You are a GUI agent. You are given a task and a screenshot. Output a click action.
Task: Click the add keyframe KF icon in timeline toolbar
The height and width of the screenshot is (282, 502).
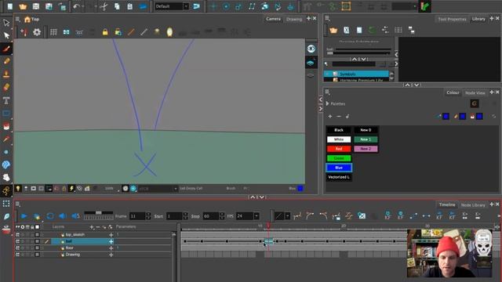(387, 216)
